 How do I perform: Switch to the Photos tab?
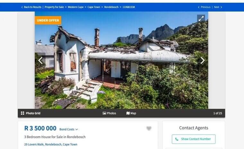pos(109,113)
